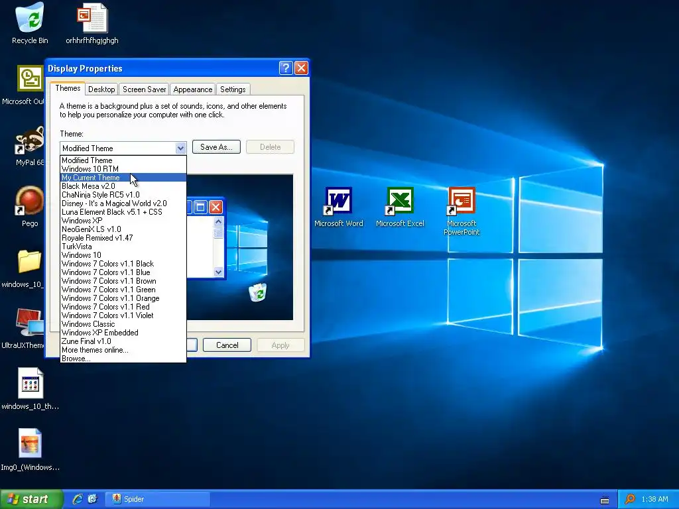The width and height of the screenshot is (679, 509).
Task: Select Modified Theme in dropdown list
Action: pos(123,160)
